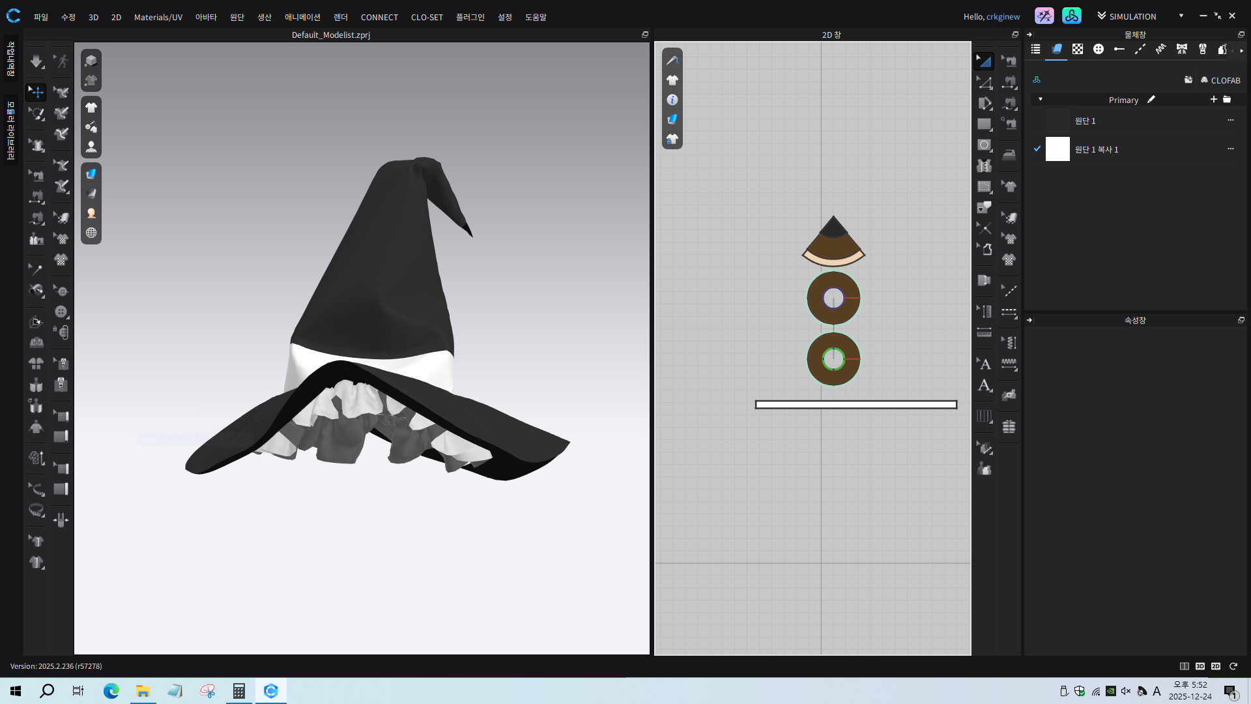This screenshot has height=704, width=1251.
Task: Click the Simulate down-arrow tool
Action: click(36, 62)
